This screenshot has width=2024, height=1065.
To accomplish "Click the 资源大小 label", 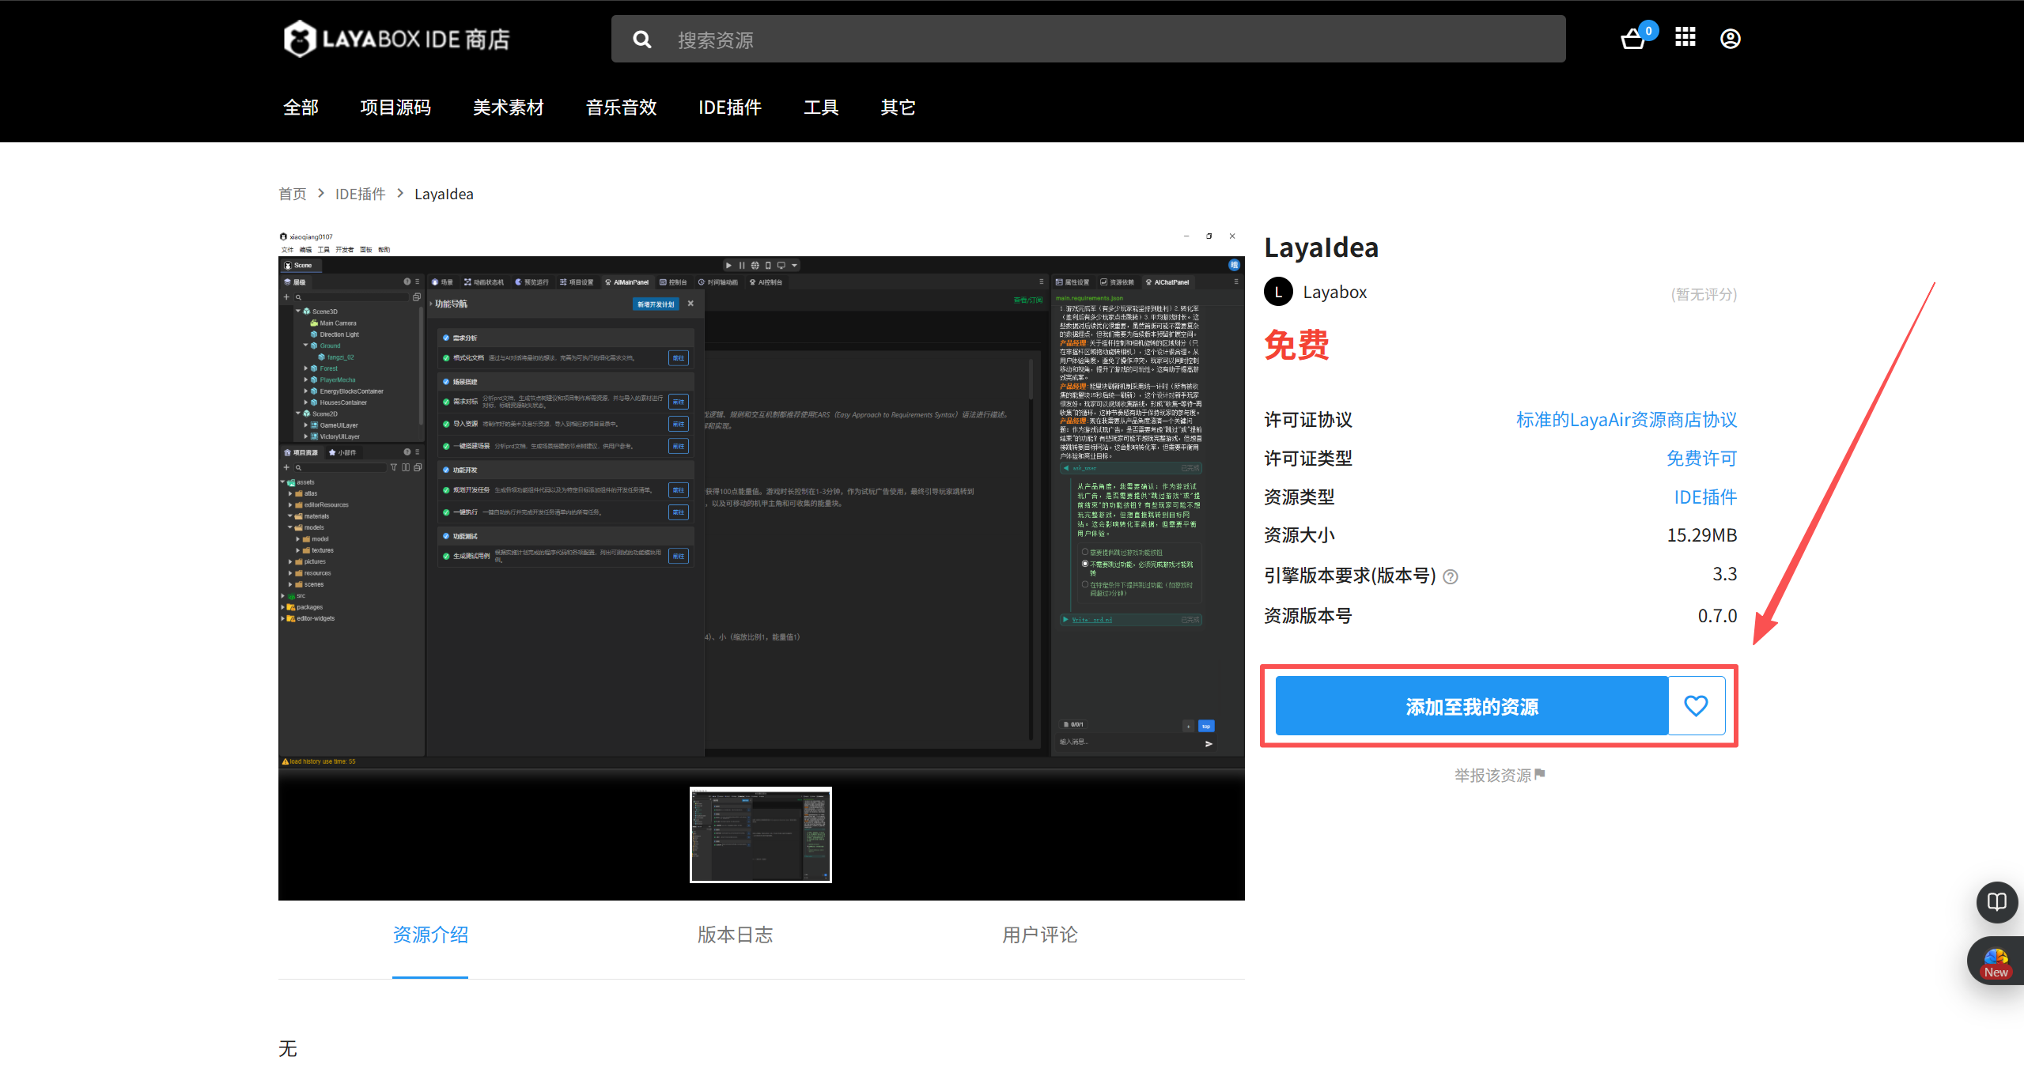I will pos(1300,535).
